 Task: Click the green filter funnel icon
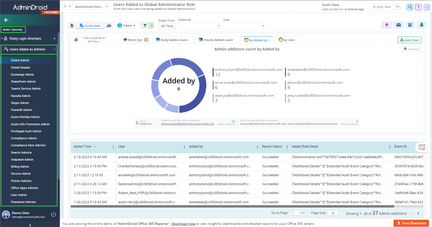pos(145,26)
